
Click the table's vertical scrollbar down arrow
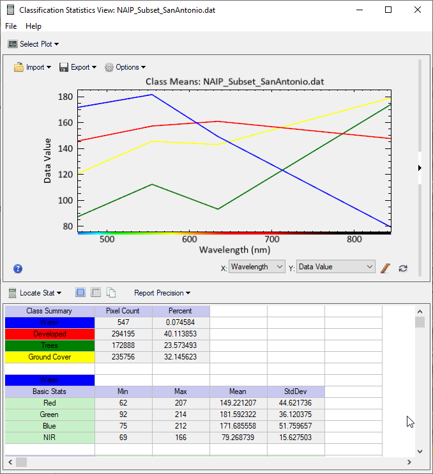pos(420,451)
